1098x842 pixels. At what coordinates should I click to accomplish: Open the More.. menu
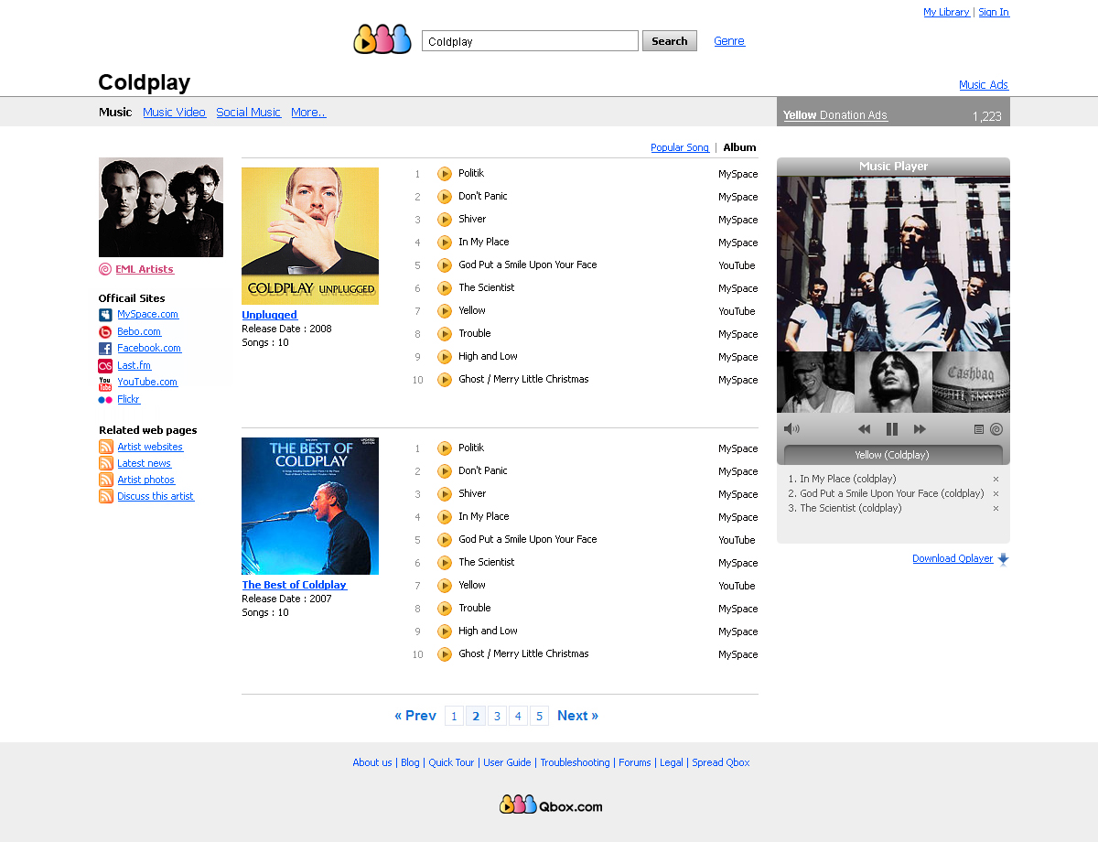click(x=308, y=113)
